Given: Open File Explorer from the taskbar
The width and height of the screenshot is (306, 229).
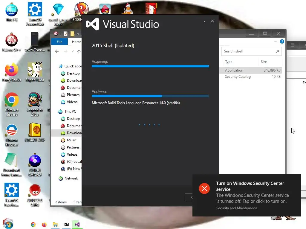Looking at the screenshot, I should 55,225.
